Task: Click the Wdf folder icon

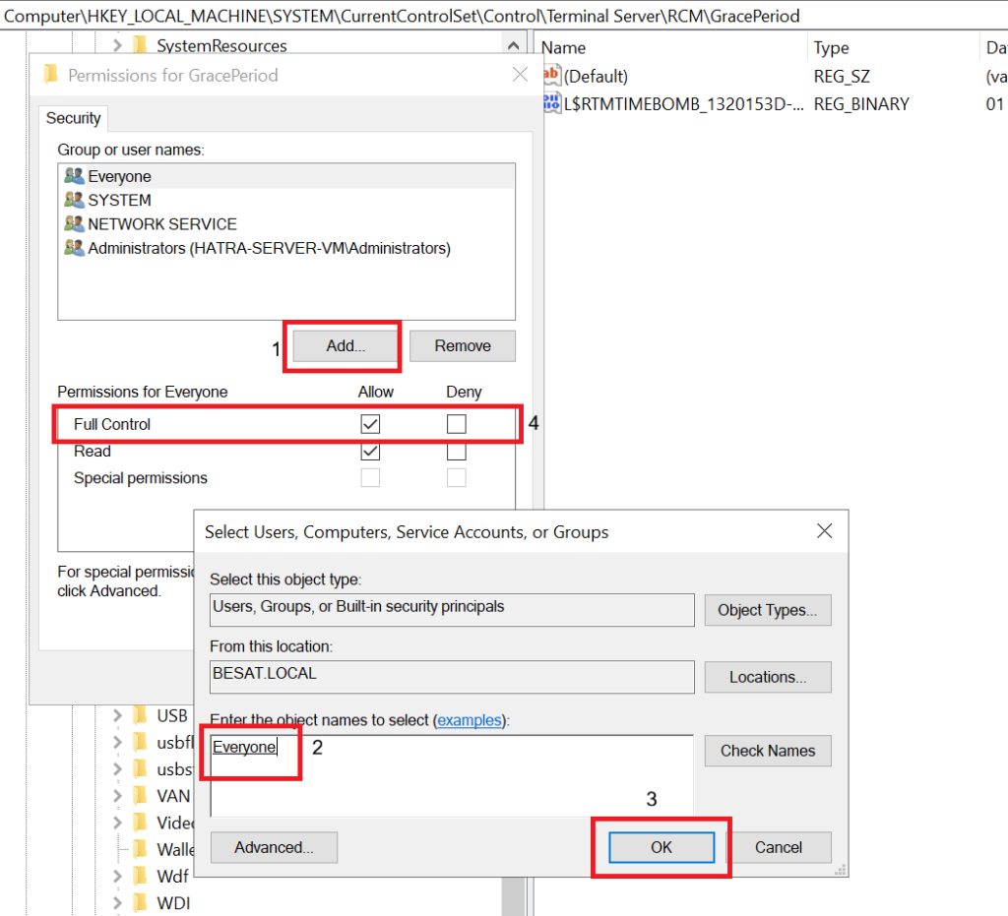Action: pyautogui.click(x=140, y=876)
